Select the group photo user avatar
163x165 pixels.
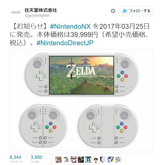58,159
